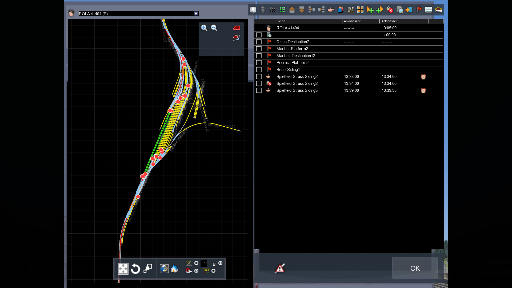Viewport: 512px width, 288px height.
Task: Toggle the magnet snap radio button
Action: click(x=196, y=271)
